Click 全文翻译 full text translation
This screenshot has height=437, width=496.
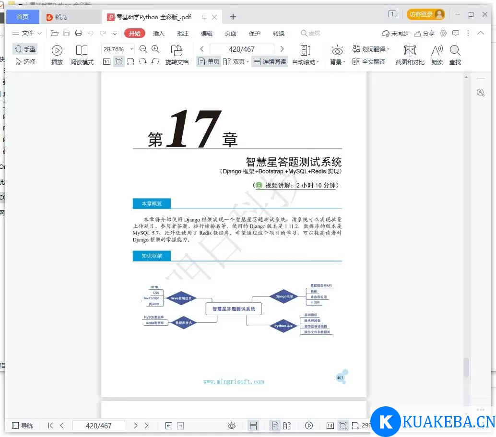(x=369, y=62)
